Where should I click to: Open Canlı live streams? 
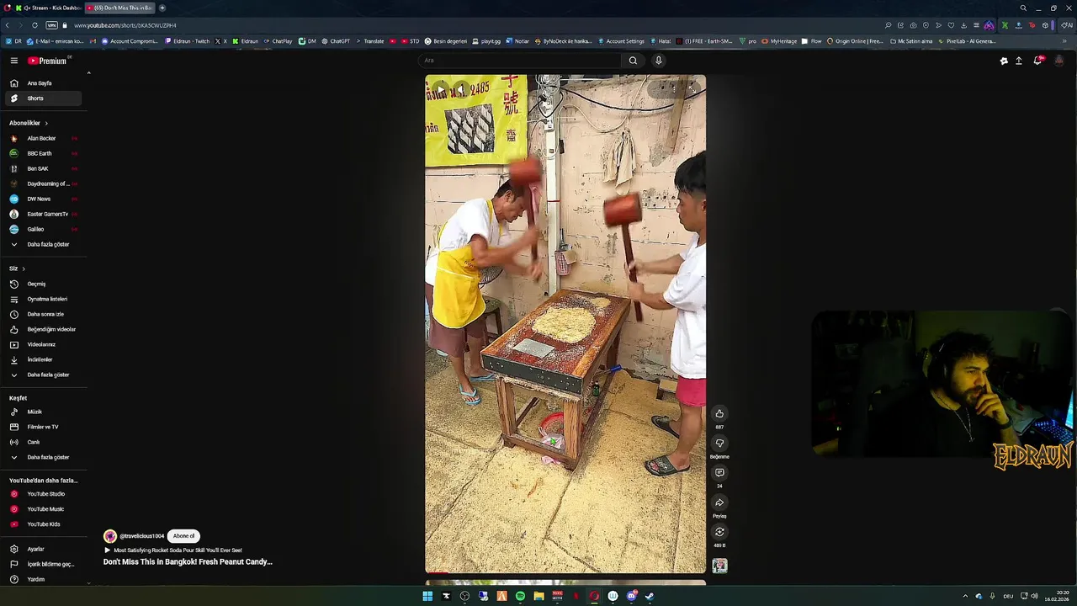pos(41,442)
